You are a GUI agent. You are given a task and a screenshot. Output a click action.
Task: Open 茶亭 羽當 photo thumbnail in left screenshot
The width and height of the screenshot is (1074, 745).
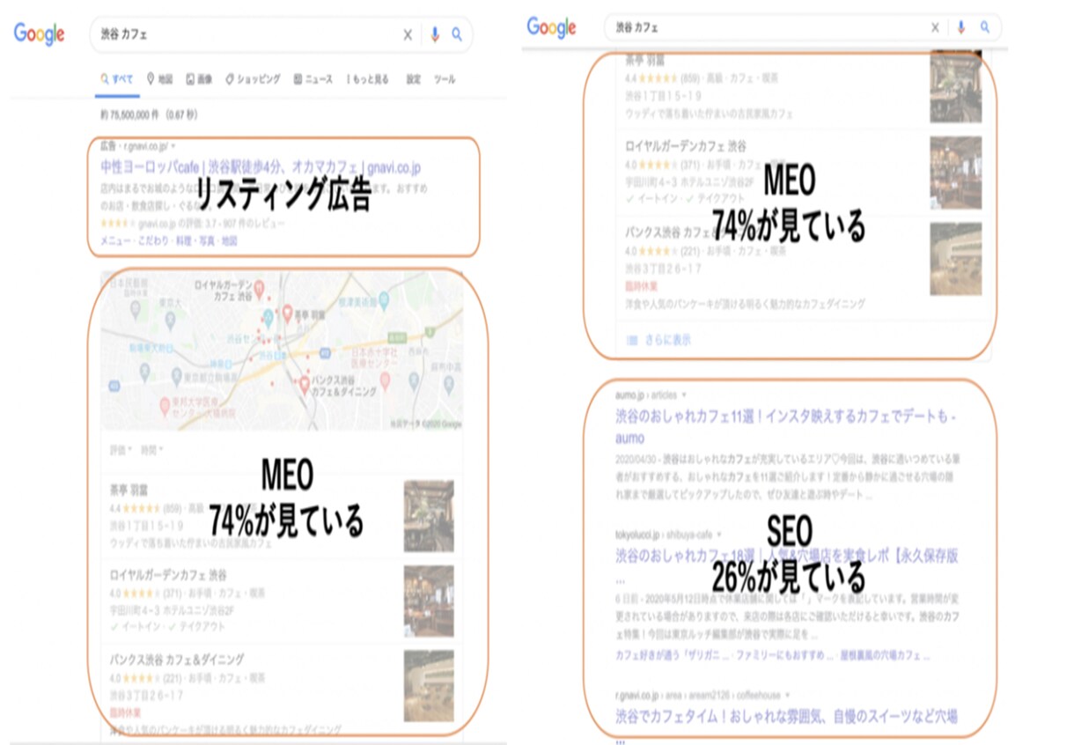coord(429,515)
